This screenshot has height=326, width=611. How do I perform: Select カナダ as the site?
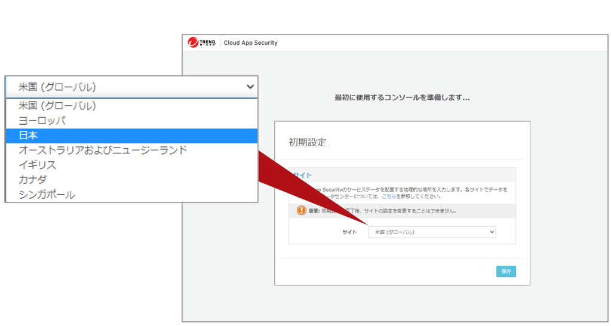pyautogui.click(x=33, y=180)
